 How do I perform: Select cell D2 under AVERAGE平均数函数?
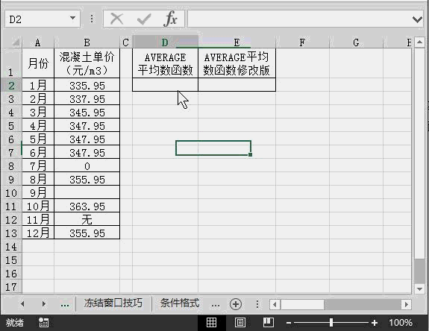[165, 85]
